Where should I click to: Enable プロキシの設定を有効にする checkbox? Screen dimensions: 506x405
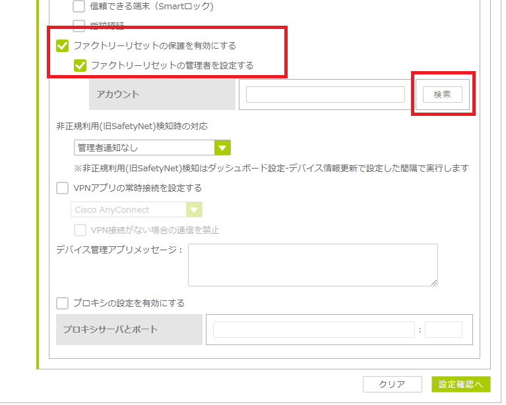[x=63, y=304]
